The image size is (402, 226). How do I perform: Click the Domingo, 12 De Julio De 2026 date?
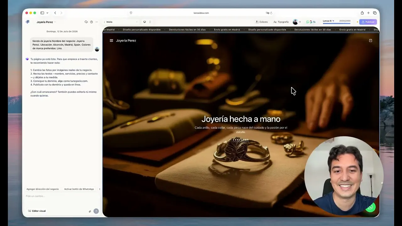[62, 31]
